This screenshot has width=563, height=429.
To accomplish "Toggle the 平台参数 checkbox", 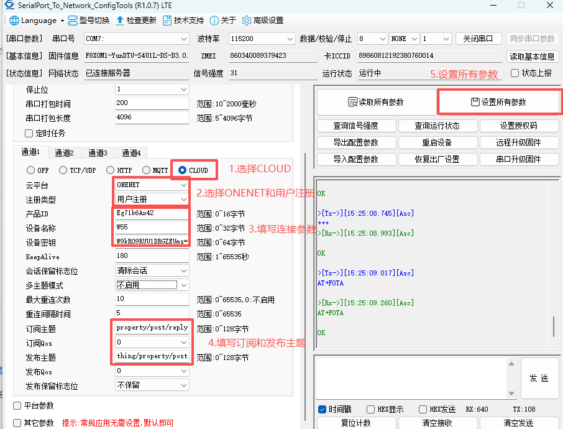I will (x=17, y=405).
